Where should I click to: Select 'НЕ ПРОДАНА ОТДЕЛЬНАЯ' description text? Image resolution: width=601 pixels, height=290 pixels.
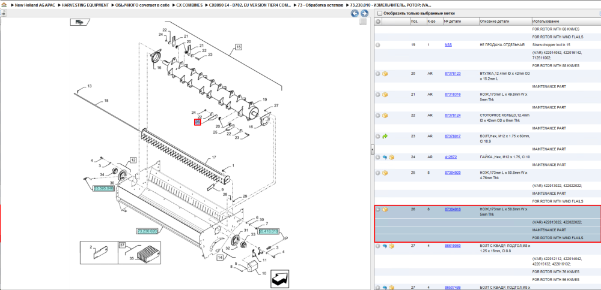(x=502, y=45)
